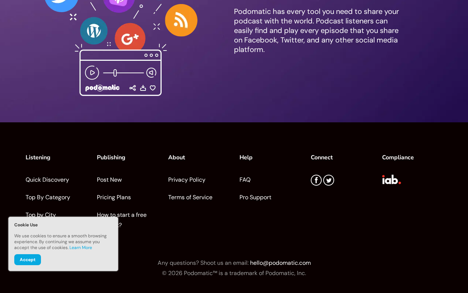This screenshot has width=468, height=293.
Task: Click the Connect footer heading
Action: 322,157
